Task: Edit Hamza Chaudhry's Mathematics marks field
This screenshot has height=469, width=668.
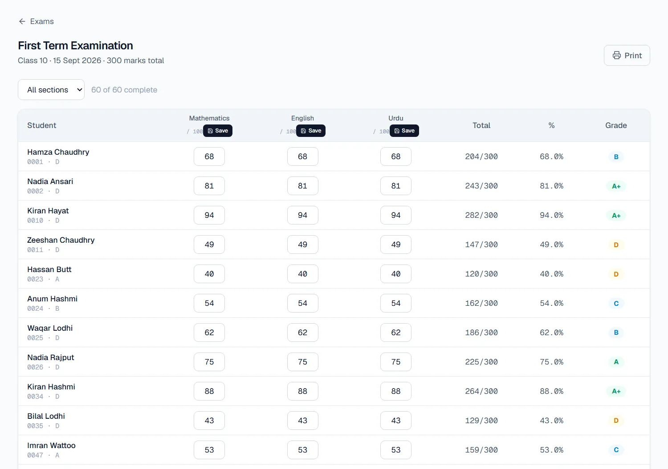Action: click(209, 156)
